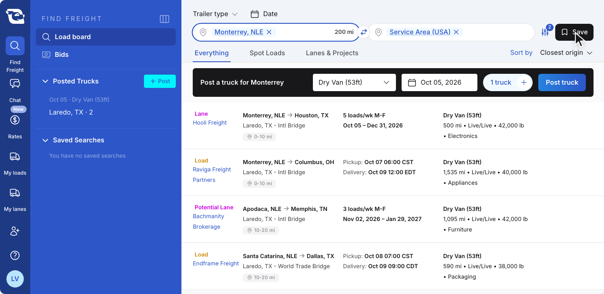Remove the Monterrey, NLE origin chip
604x294 pixels.
pos(269,32)
